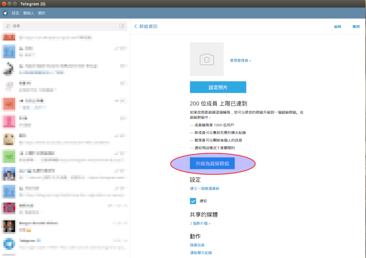Image resolution: width=366 pixels, height=258 pixels.
Task: Open the 管理管理員 link
Action: pos(240,60)
